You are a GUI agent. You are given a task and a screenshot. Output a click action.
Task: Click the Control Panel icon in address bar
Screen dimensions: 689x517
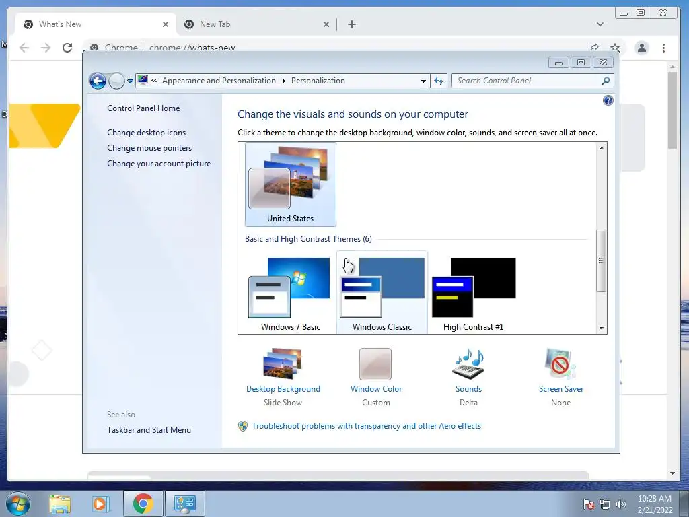tap(143, 80)
